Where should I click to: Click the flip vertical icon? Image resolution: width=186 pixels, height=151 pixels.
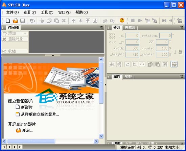[119, 65]
